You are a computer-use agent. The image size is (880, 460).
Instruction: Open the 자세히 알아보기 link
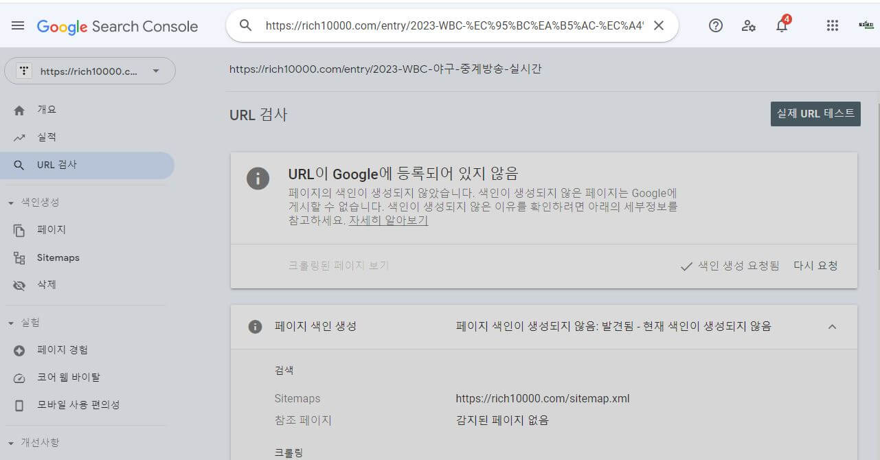pyautogui.click(x=388, y=221)
